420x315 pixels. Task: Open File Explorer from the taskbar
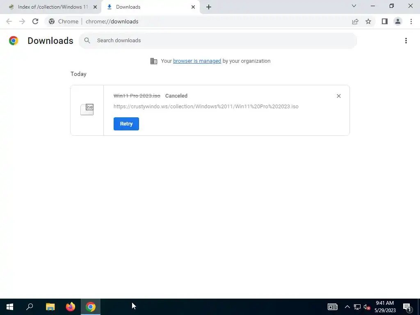tap(50, 307)
